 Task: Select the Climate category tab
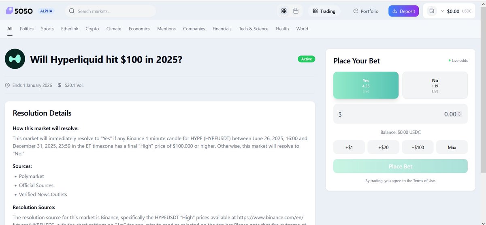click(x=114, y=29)
